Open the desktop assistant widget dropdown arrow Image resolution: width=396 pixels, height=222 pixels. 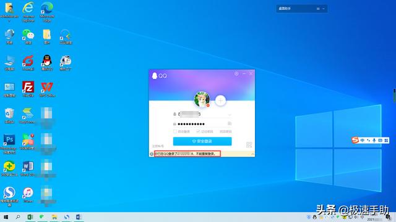click(324, 9)
